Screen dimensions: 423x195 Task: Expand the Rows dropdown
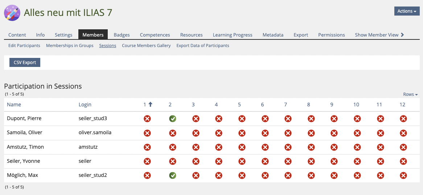pyautogui.click(x=410, y=94)
